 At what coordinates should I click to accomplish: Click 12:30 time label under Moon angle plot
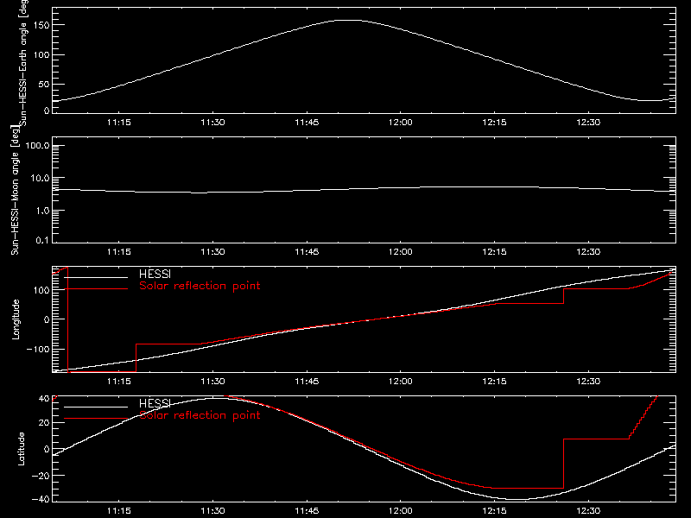pos(588,252)
